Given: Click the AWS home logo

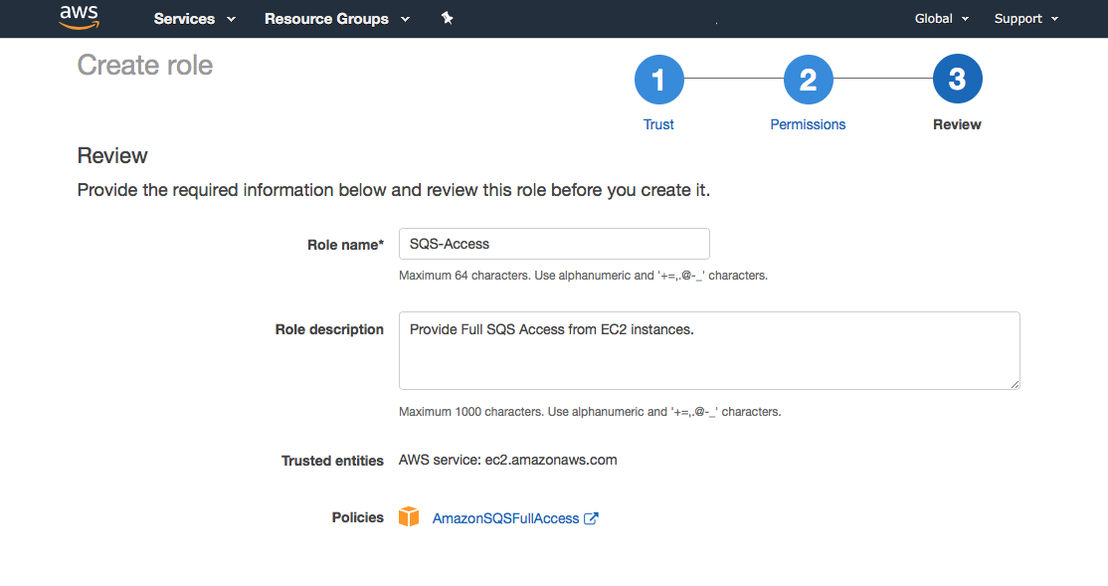Looking at the screenshot, I should tap(79, 18).
